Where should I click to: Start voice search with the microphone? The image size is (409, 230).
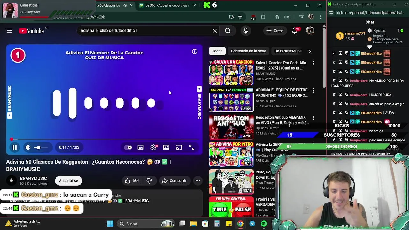point(246,31)
